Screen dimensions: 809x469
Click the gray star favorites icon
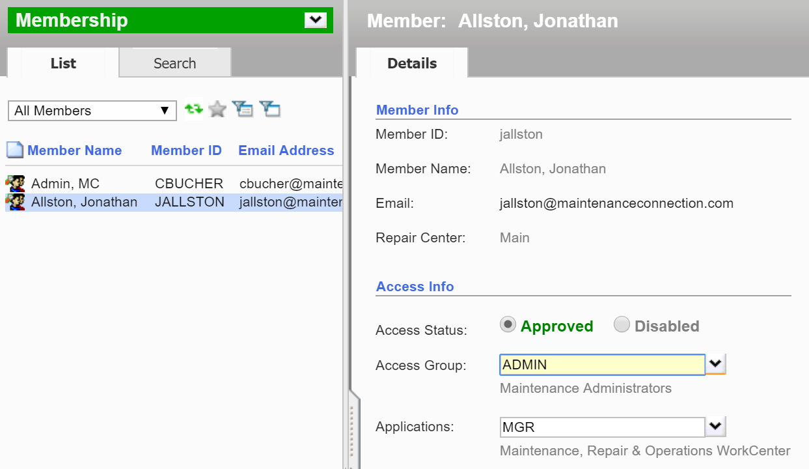217,109
